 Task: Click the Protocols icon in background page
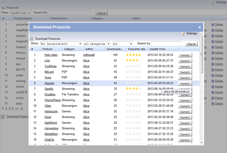tap(3, 8)
